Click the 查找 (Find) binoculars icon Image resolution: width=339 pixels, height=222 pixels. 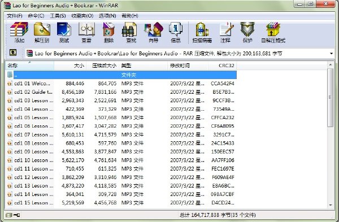(129, 29)
